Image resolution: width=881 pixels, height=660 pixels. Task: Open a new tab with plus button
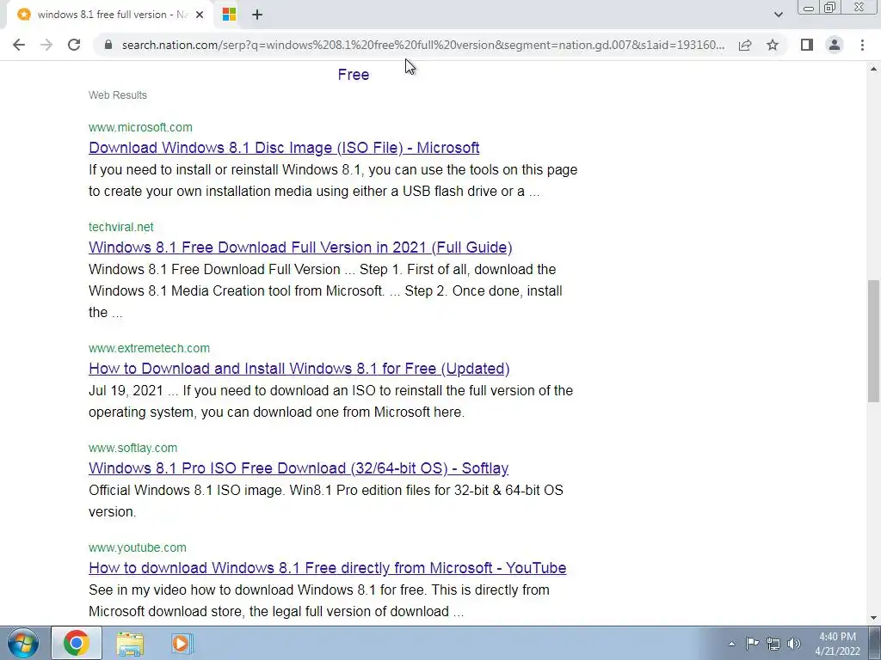pos(257,15)
